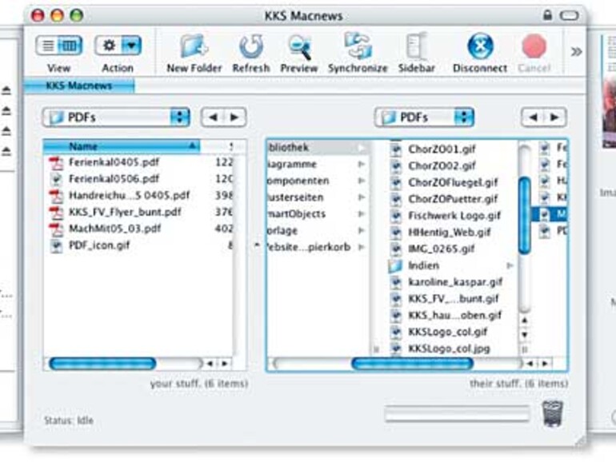
Task: Select the 'orlage' folder row
Action: point(318,230)
